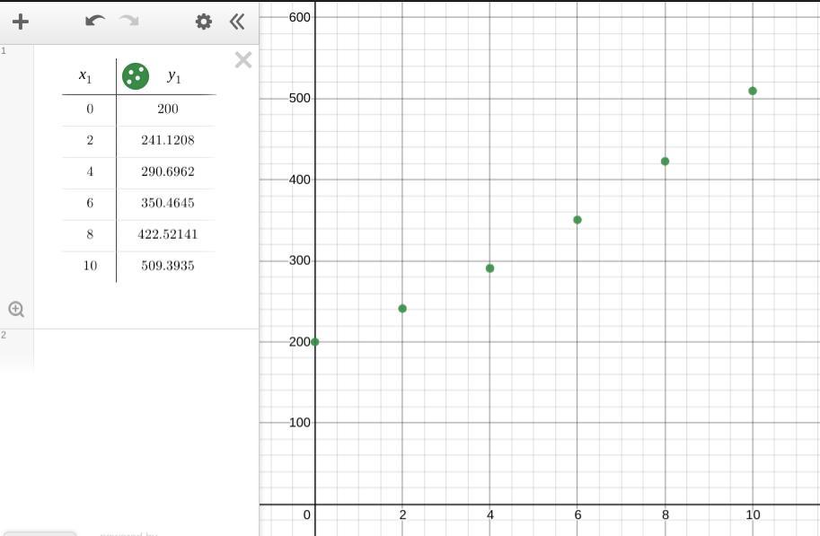Open the gear settings for expression list
Screen dimensions: 820x536
pyautogui.click(x=204, y=22)
